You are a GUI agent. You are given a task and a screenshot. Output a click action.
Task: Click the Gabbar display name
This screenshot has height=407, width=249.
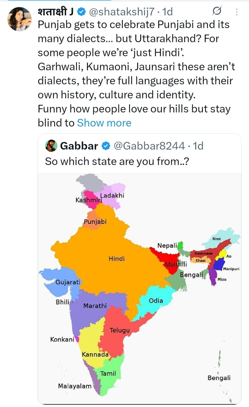pyautogui.click(x=79, y=146)
